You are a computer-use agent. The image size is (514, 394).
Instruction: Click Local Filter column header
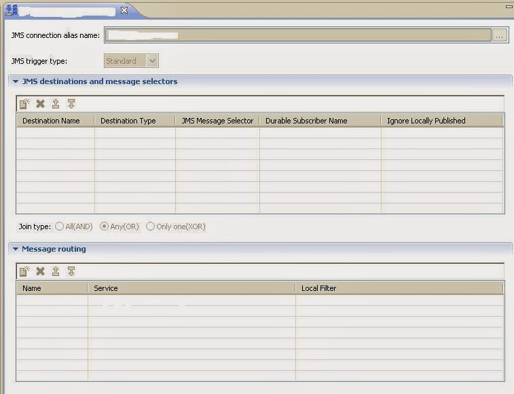399,288
